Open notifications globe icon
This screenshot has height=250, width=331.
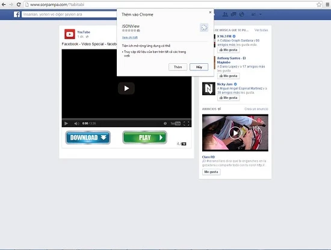(x=242, y=14)
